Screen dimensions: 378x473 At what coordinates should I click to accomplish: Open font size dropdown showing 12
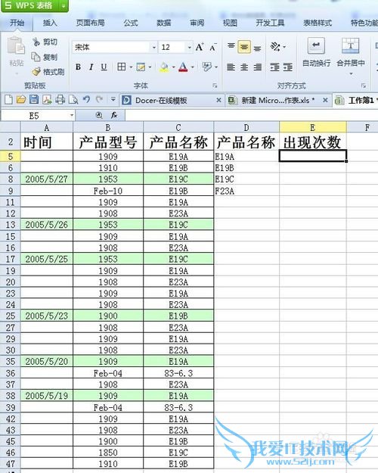point(189,48)
